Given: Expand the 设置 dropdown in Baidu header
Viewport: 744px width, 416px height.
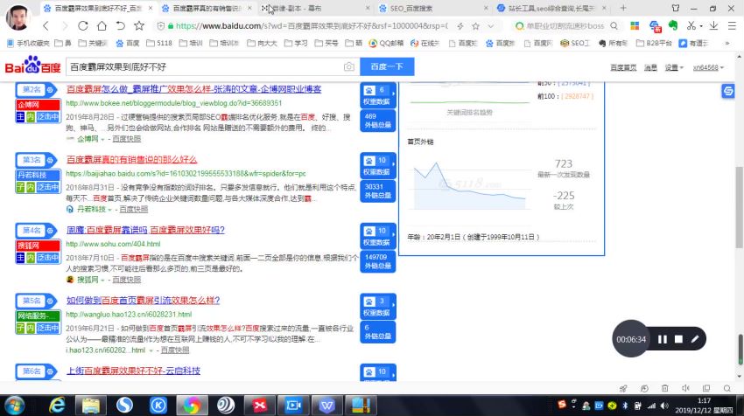Looking at the screenshot, I should click(x=674, y=68).
